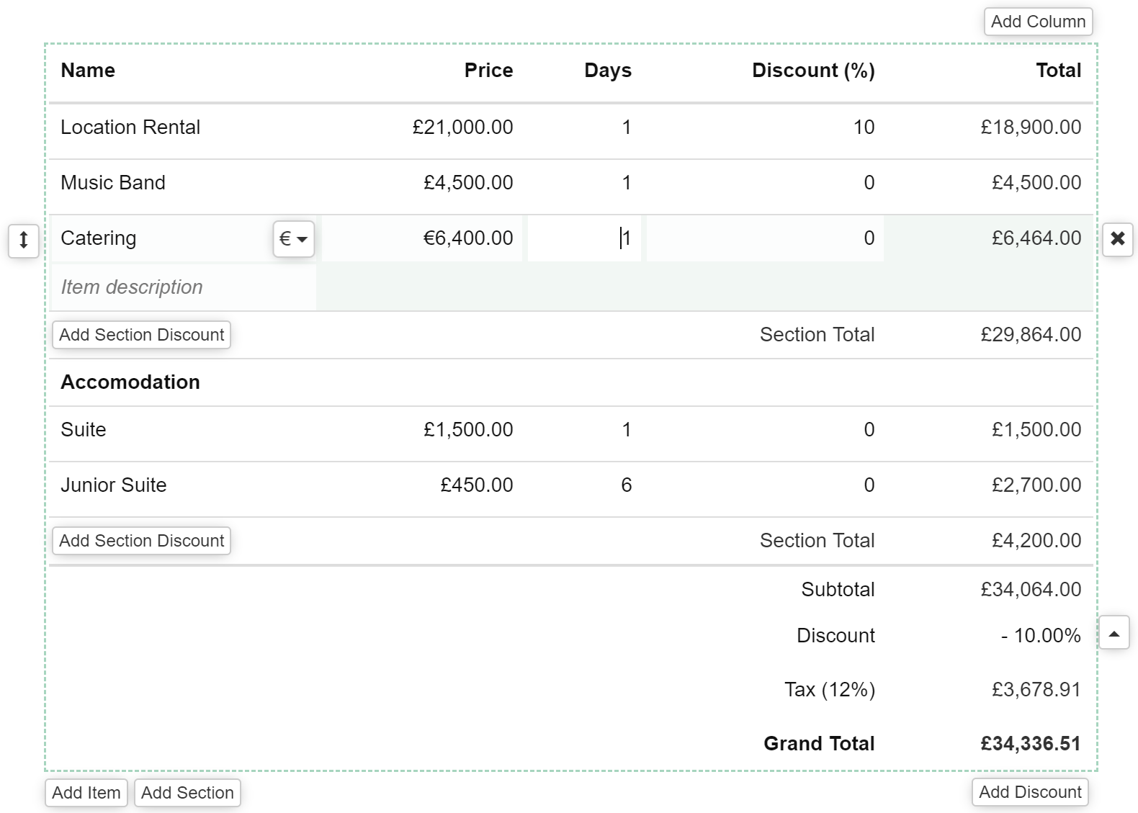Click the Music Band price £4,500.00
The width and height of the screenshot is (1138, 813).
point(468,183)
